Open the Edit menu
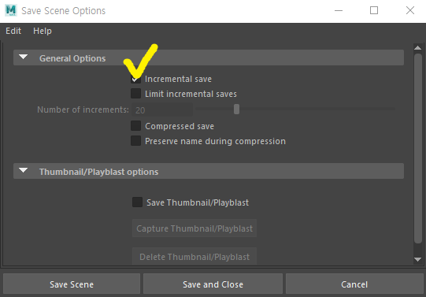Image resolution: width=426 pixels, height=297 pixels. click(x=13, y=31)
